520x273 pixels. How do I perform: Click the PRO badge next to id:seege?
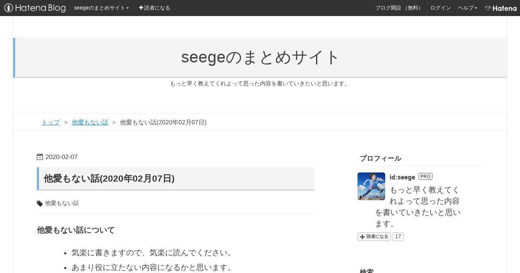[426, 176]
